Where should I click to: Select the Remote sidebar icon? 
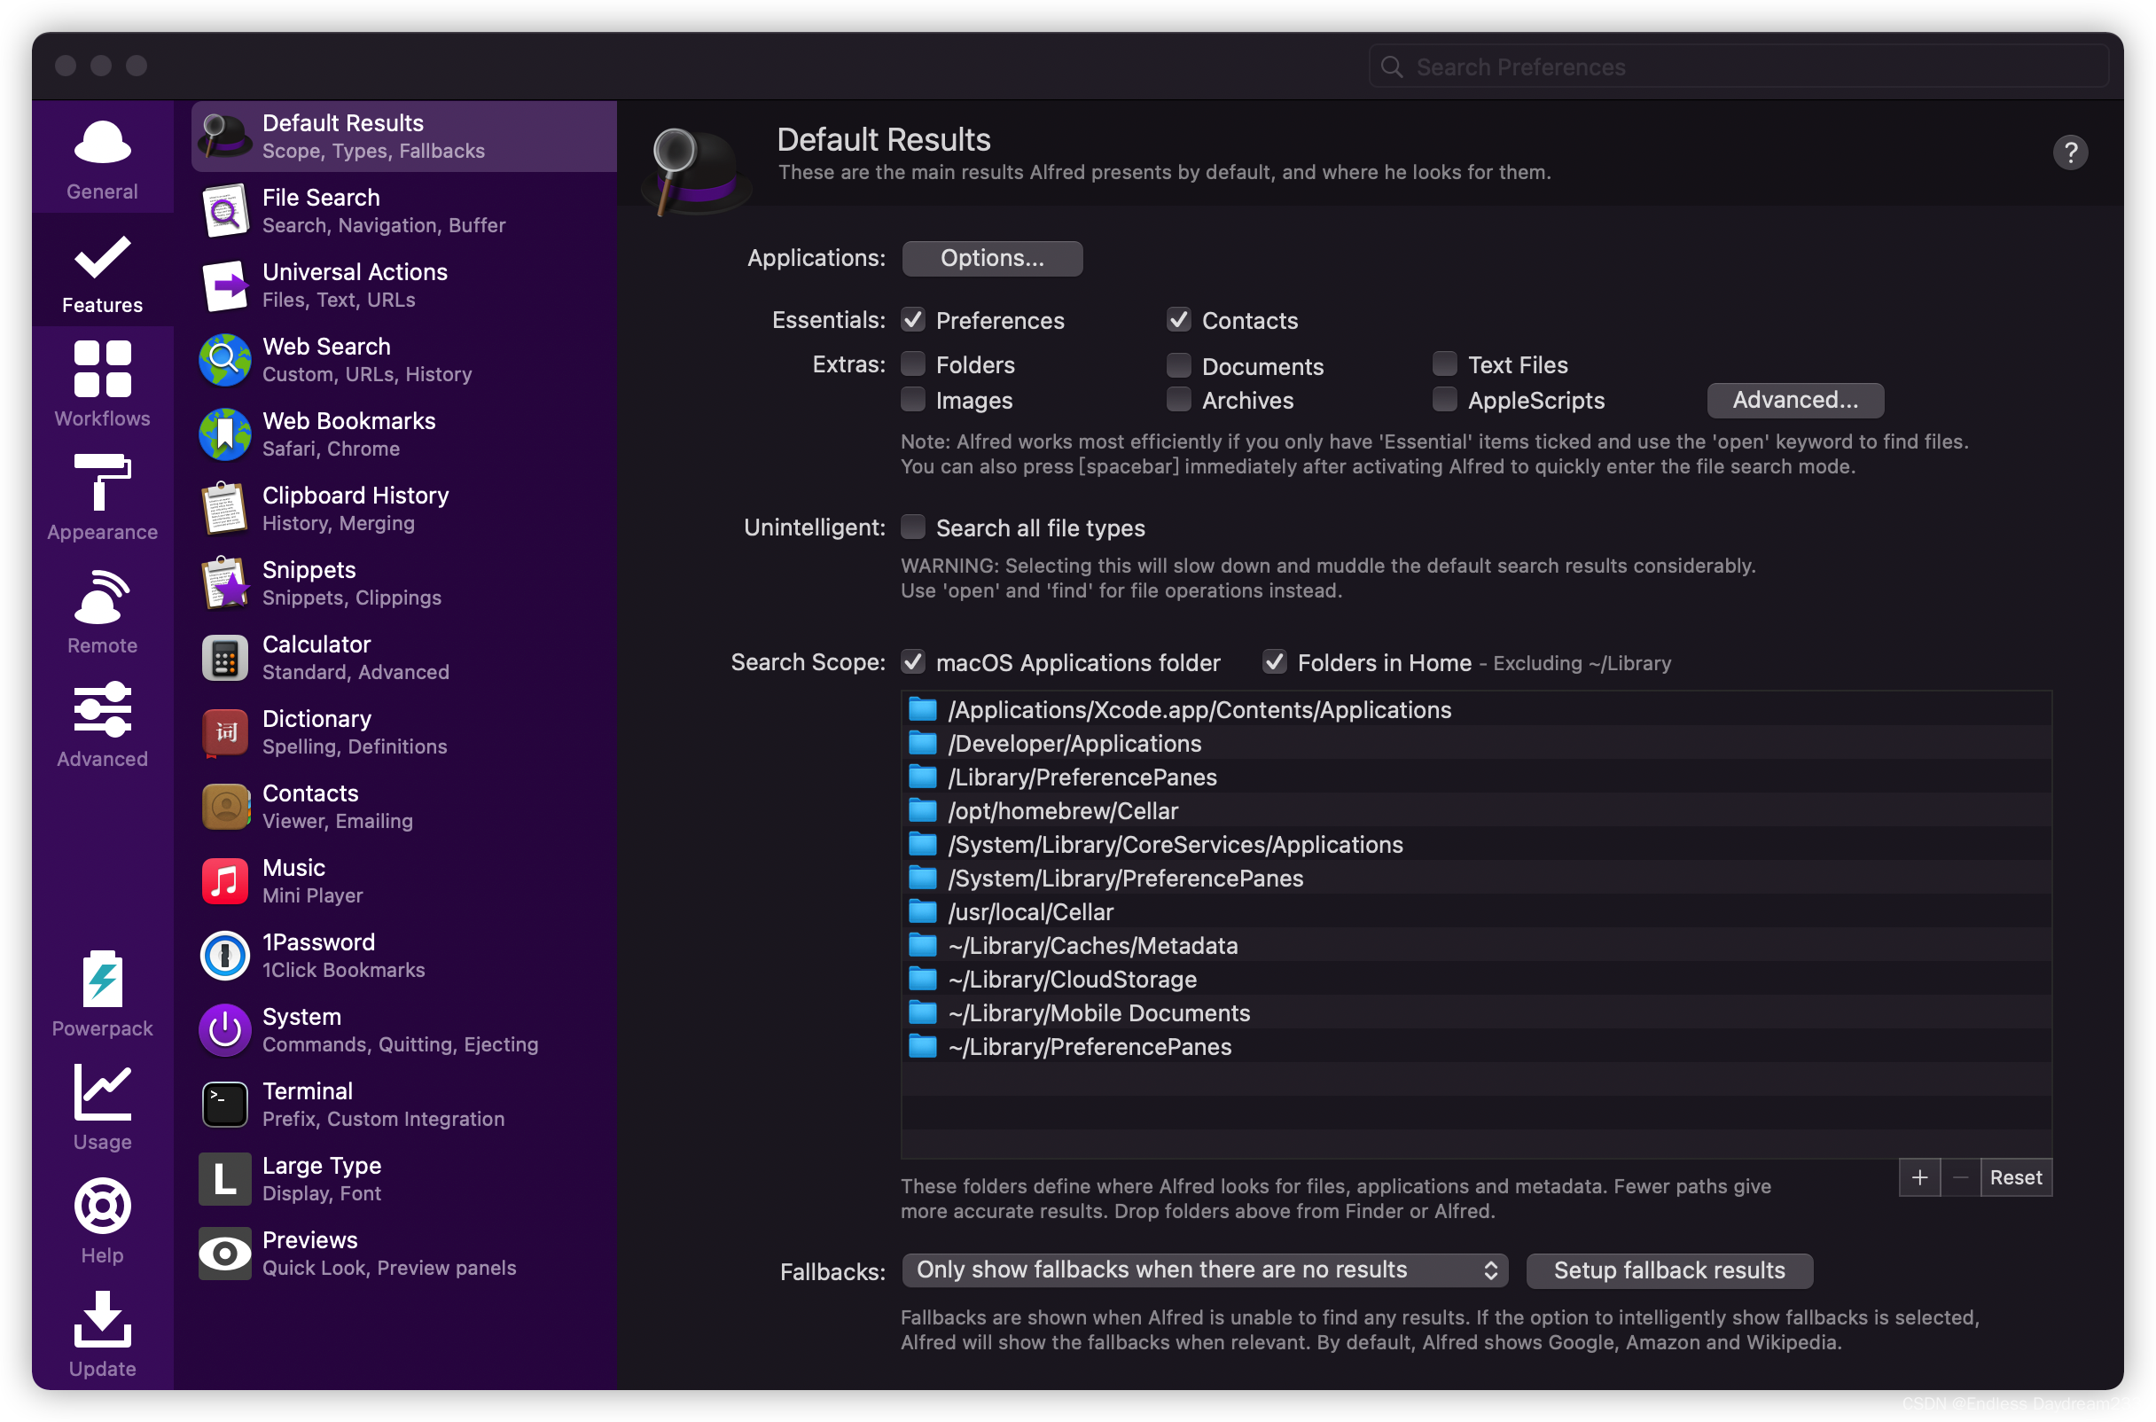[x=103, y=597]
